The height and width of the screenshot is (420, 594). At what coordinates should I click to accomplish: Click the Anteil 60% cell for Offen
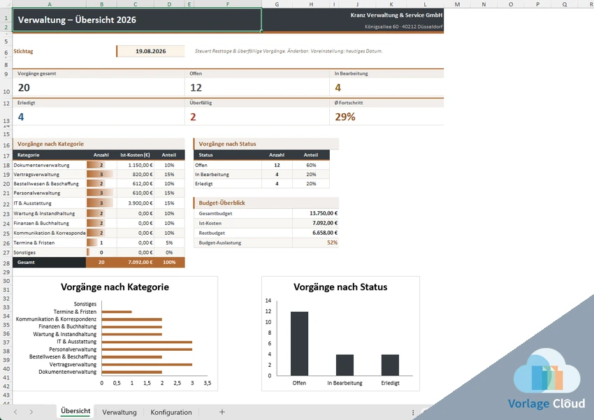point(311,165)
